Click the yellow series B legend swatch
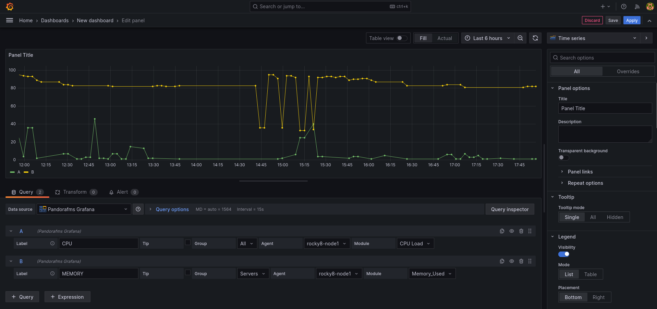The height and width of the screenshot is (309, 657). tap(26, 172)
